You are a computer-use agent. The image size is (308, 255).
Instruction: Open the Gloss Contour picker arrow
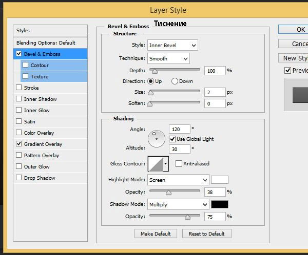pos(166,164)
